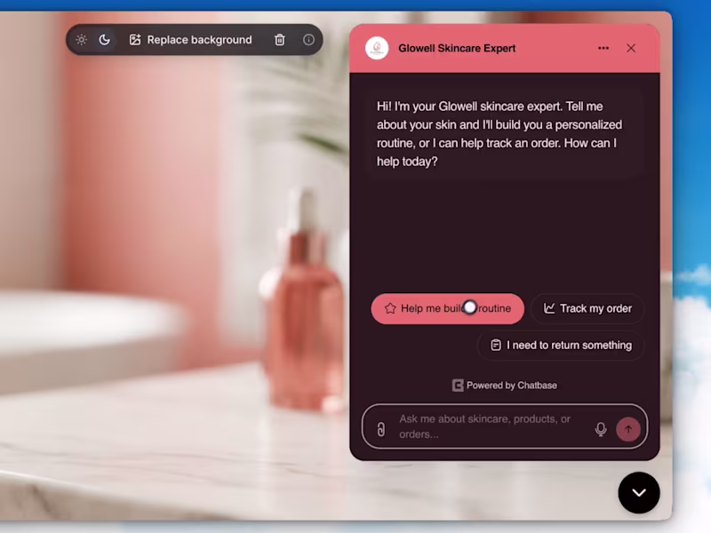This screenshot has width=711, height=533.
Task: Click Replace background button
Action: point(190,40)
